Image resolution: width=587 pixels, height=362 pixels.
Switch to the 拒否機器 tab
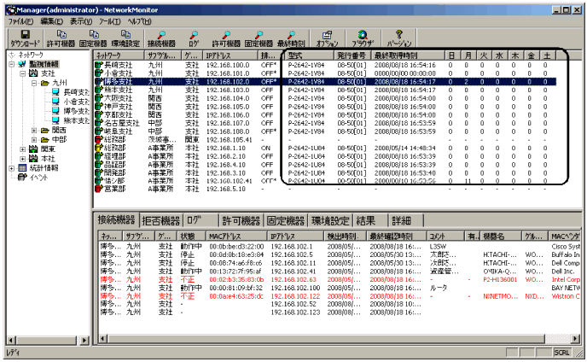click(x=161, y=219)
